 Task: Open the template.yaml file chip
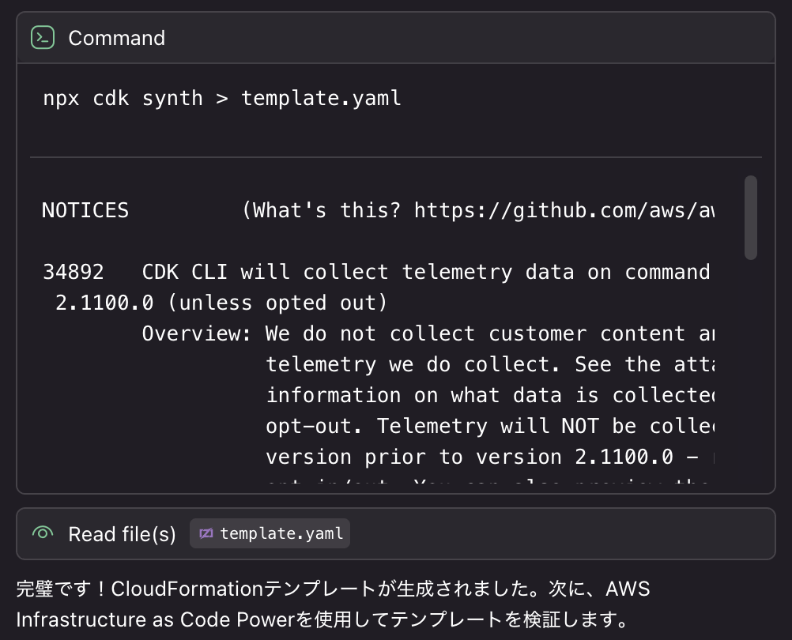coord(270,533)
